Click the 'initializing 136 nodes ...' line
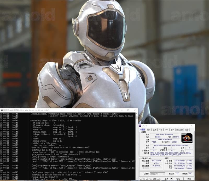The width and height of the screenshot is (209, 181). coord(46,143)
